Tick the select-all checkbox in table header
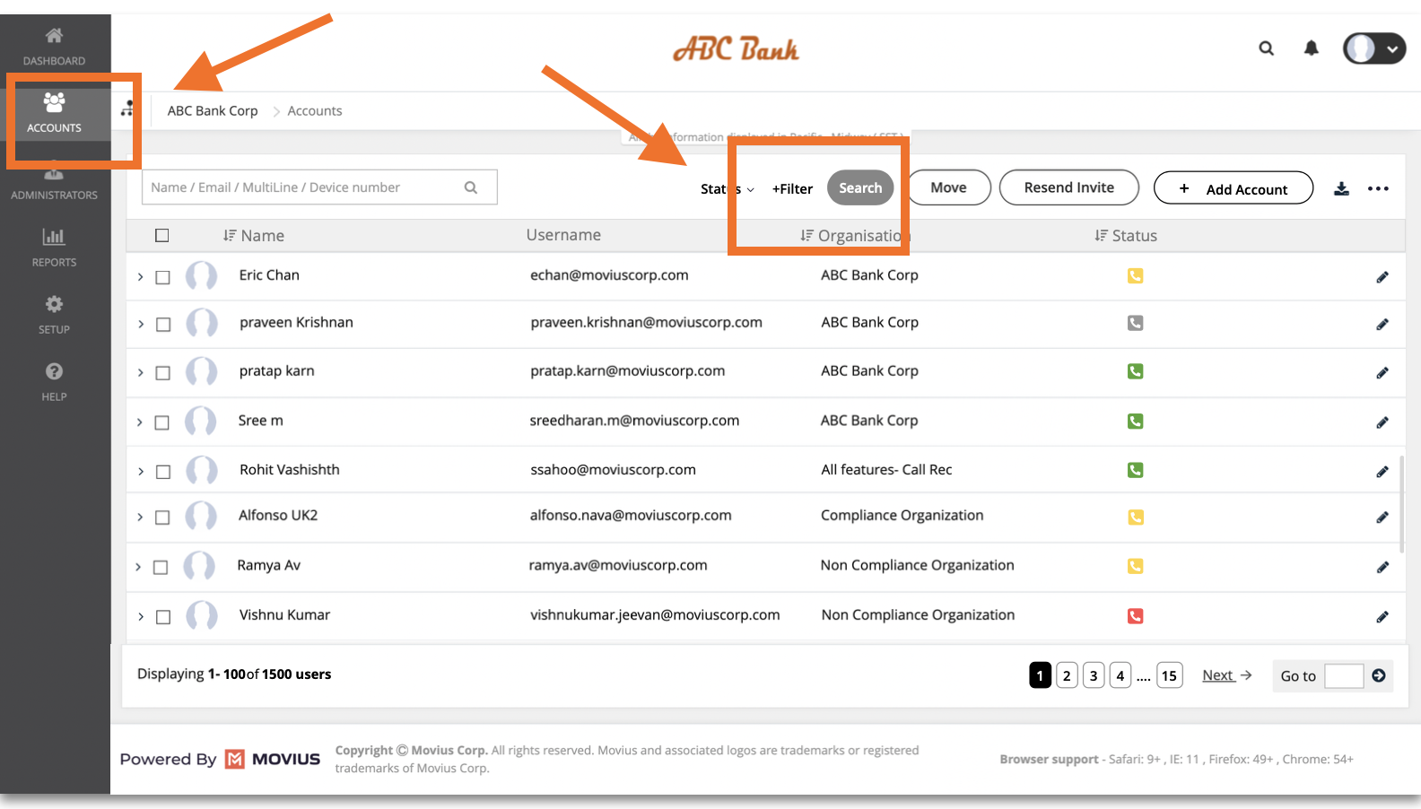This screenshot has width=1421, height=809. 162,236
